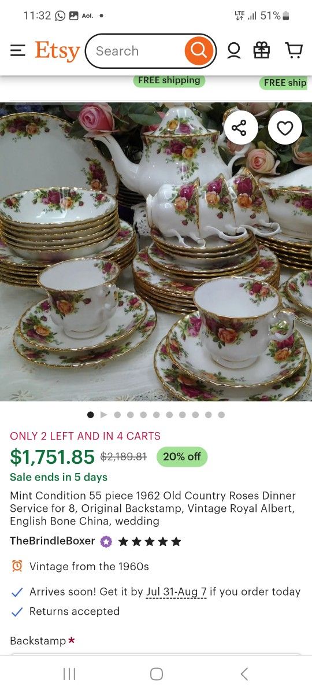The height and width of the screenshot is (694, 312).
Task: Tap the 20% off badge
Action: 181,457
